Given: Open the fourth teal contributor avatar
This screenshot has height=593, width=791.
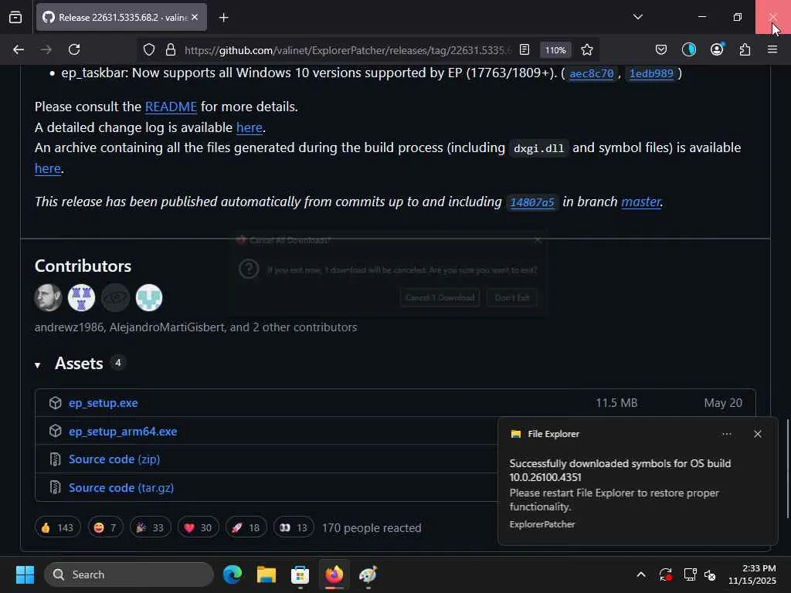Looking at the screenshot, I should (x=149, y=297).
